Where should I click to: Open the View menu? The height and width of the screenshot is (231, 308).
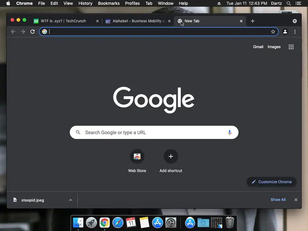(68, 3)
